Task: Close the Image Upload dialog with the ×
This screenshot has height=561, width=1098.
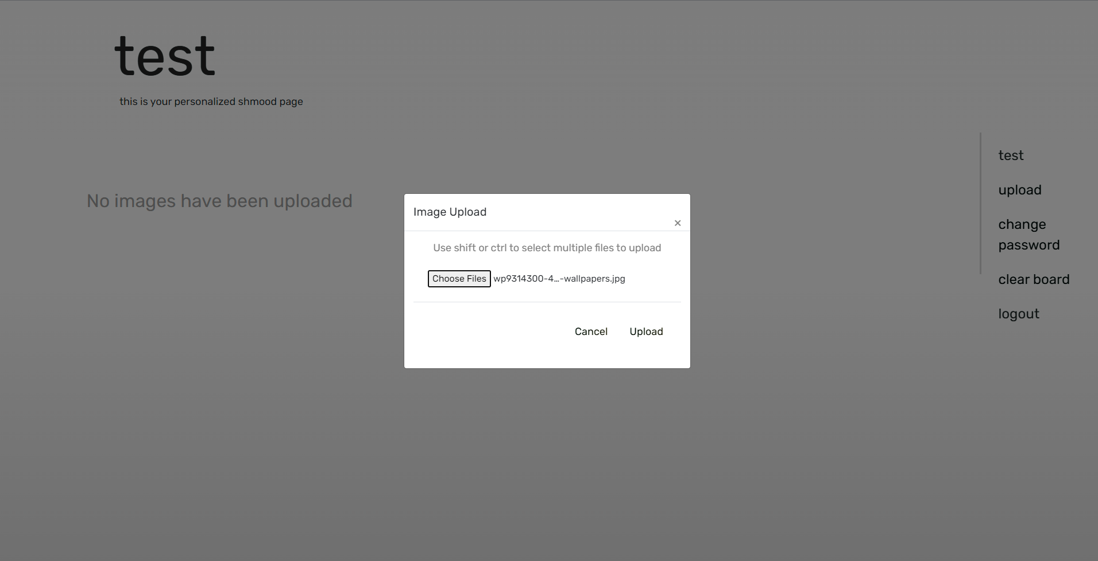Action: click(678, 223)
